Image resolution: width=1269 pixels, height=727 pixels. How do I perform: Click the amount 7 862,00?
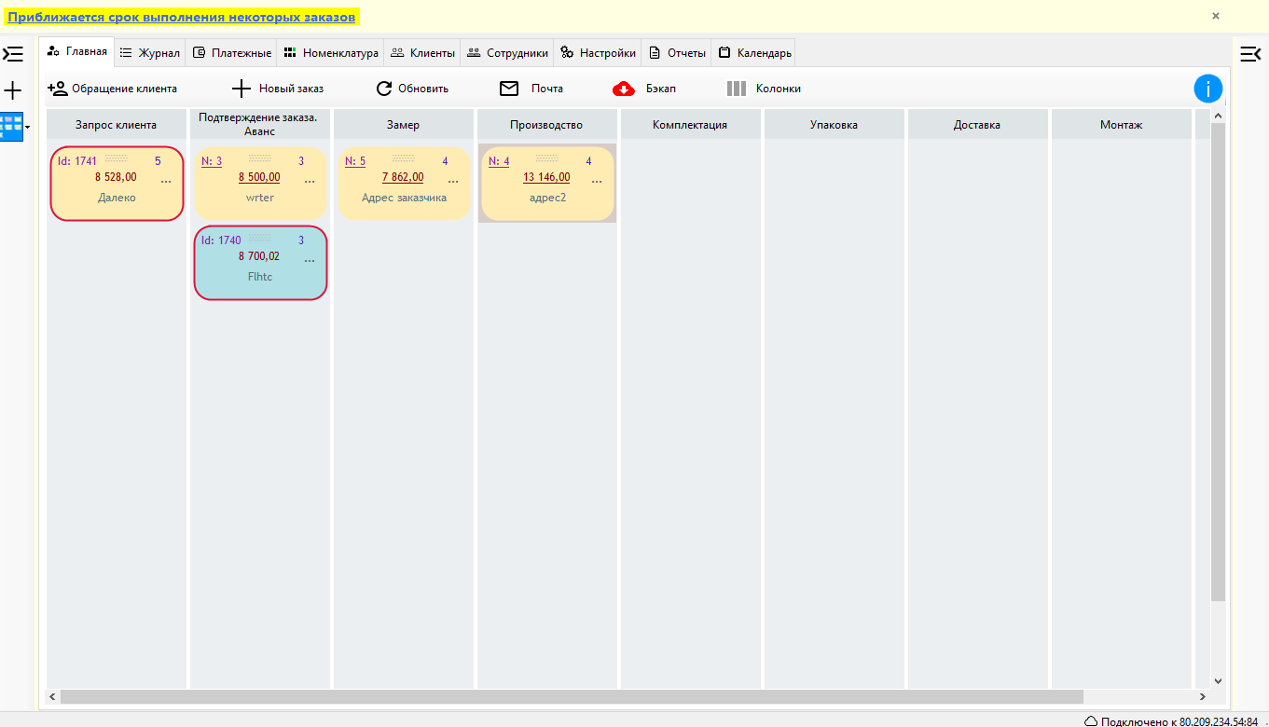pos(403,177)
